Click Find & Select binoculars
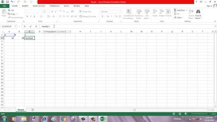Image resolution: width=217 pixels, height=122 pixels. point(198,12)
